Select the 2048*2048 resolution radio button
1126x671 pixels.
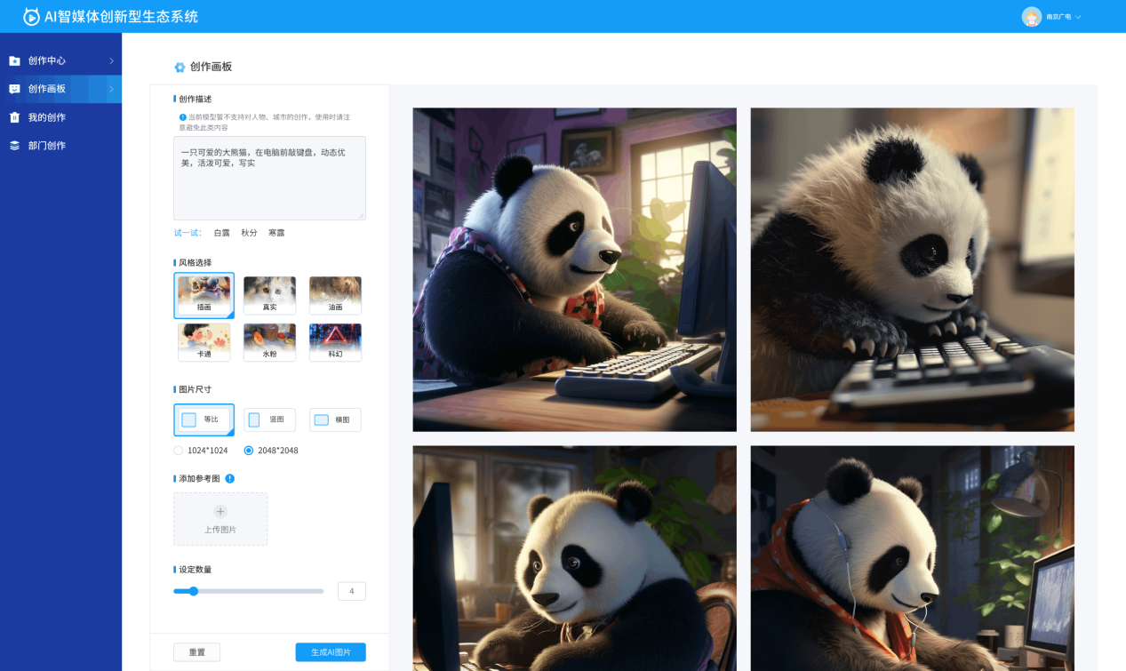click(249, 451)
